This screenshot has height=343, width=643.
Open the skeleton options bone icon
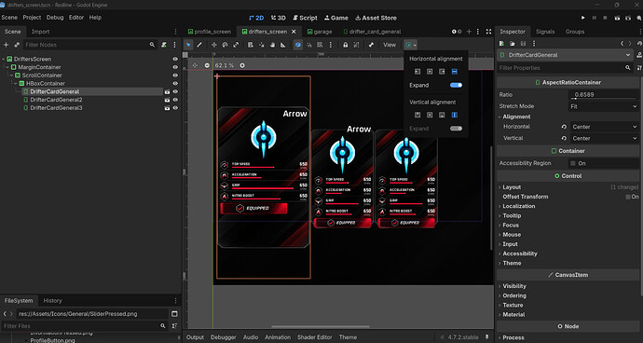click(x=372, y=45)
